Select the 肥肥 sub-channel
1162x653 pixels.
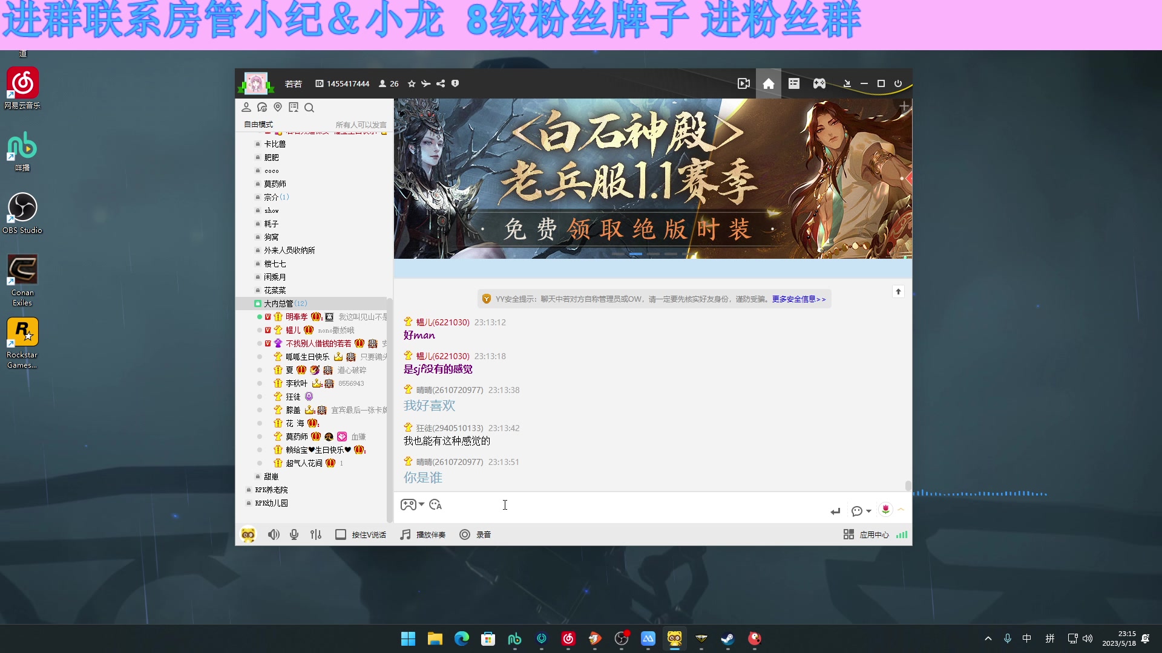271,157
